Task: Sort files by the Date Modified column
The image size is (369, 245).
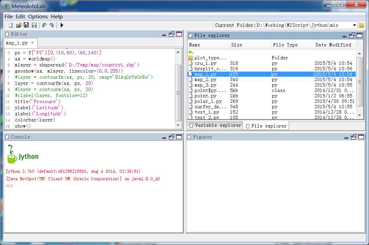Action: click(333, 45)
